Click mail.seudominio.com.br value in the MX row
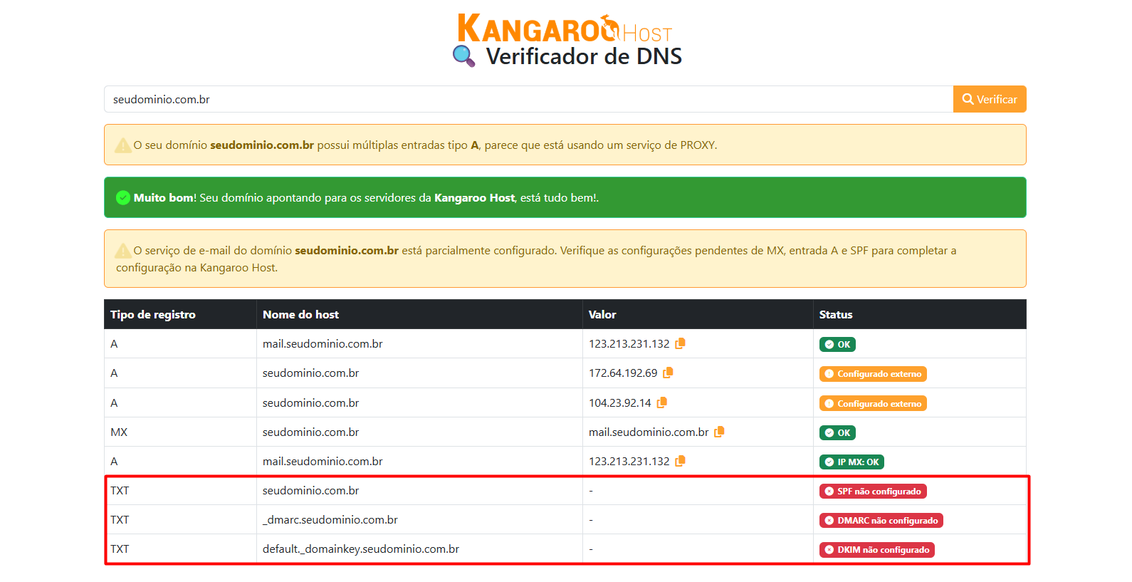Screen dimensions: 1132x582 (649, 432)
